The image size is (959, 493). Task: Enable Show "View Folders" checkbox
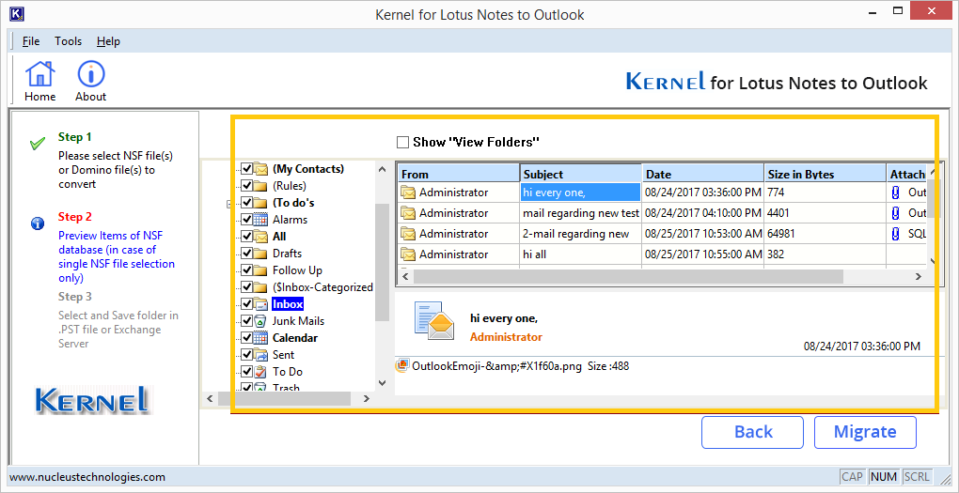[x=402, y=143]
